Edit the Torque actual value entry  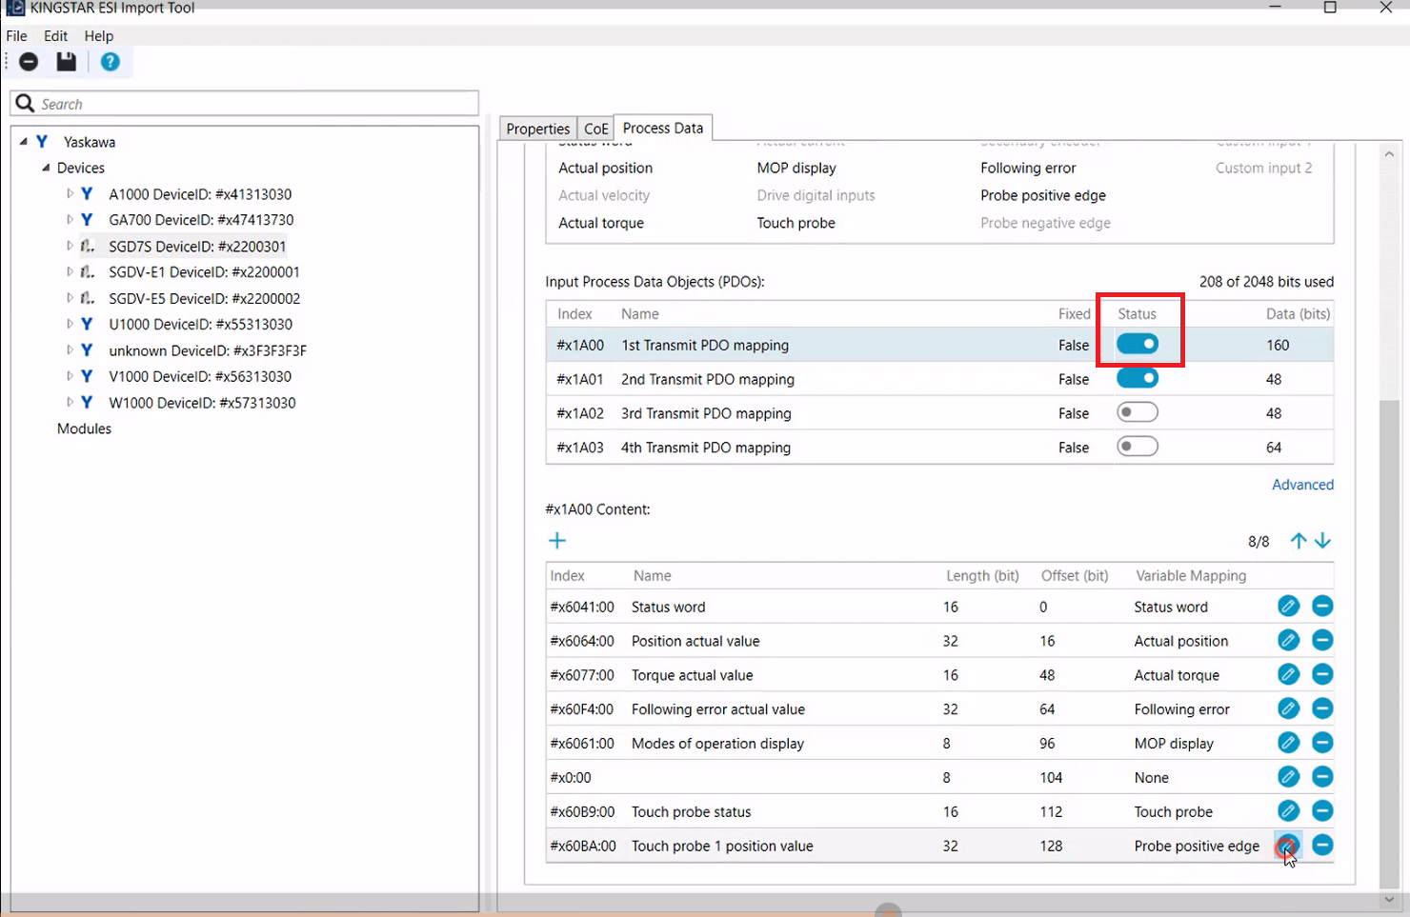[x=1288, y=675]
